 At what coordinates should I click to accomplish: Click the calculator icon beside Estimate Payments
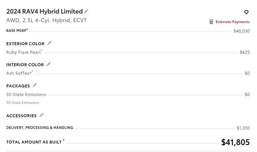point(211,22)
